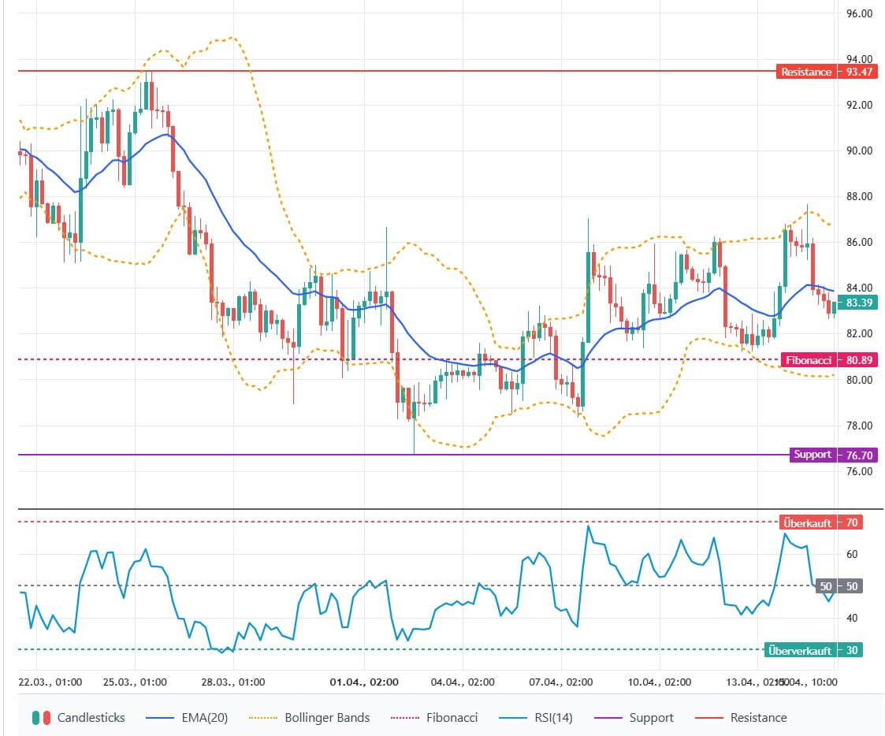Click the 28.03., 01:00 date label
The width and height of the screenshot is (885, 736).
(x=233, y=682)
